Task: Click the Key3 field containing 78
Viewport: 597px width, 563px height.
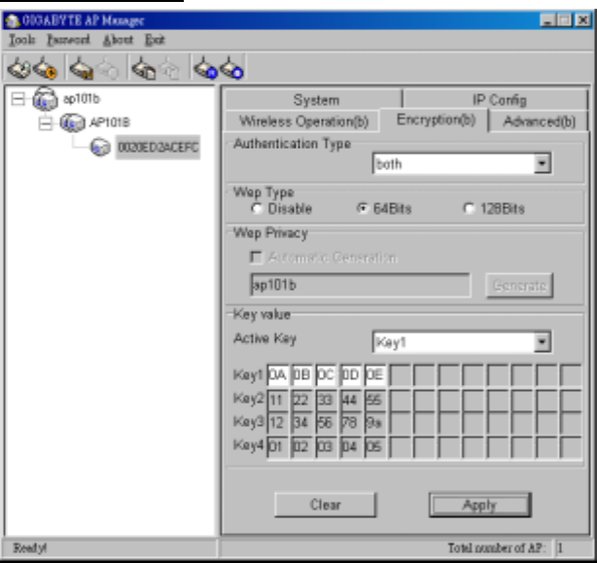Action: 350,423
